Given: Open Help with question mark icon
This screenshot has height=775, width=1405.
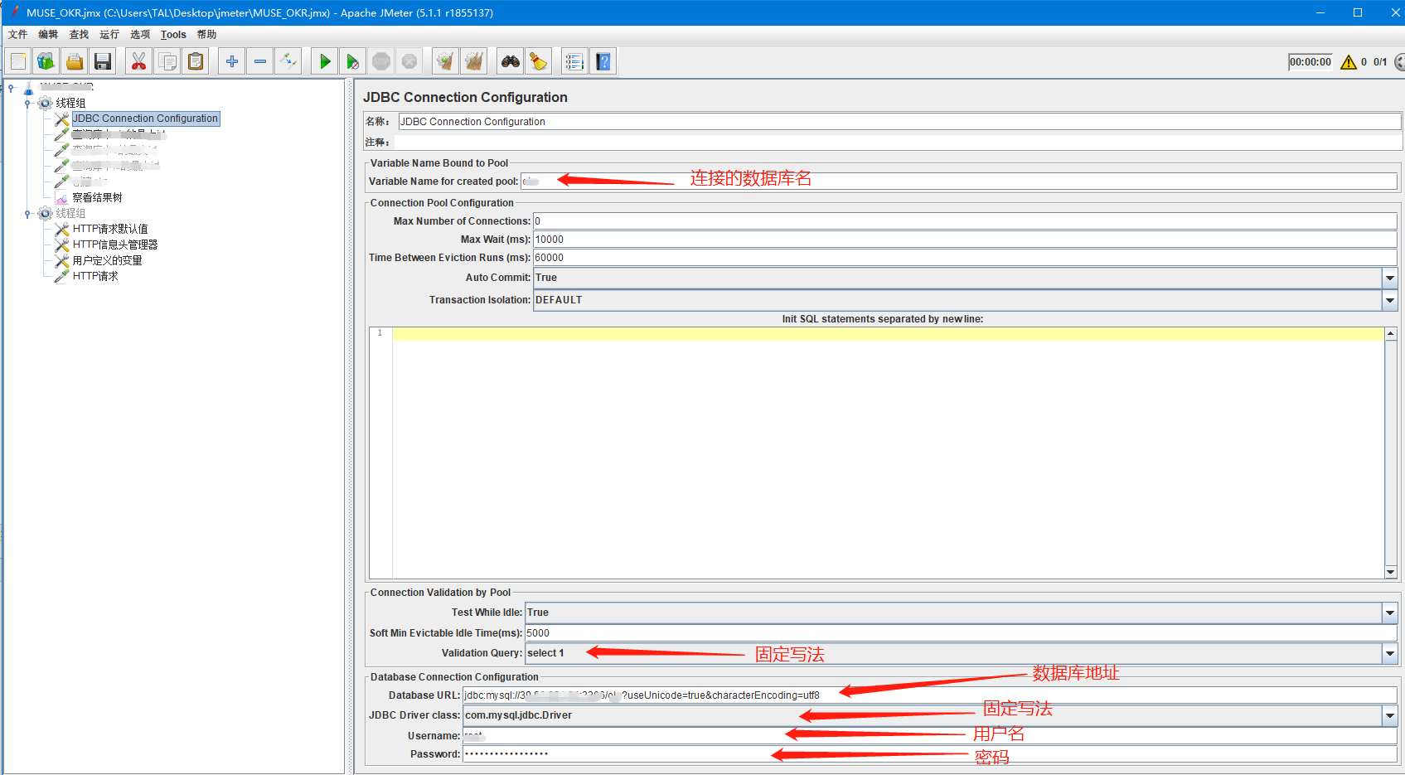Looking at the screenshot, I should click(603, 61).
